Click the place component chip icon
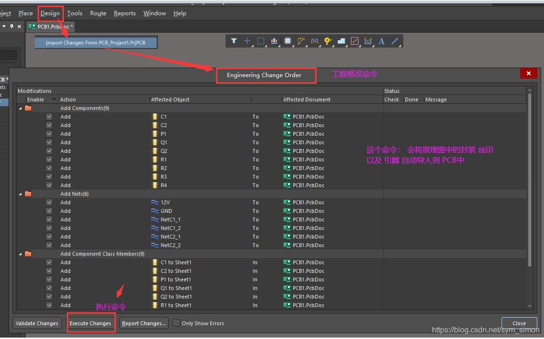Screen dimensions: 544x339 pos(287,41)
